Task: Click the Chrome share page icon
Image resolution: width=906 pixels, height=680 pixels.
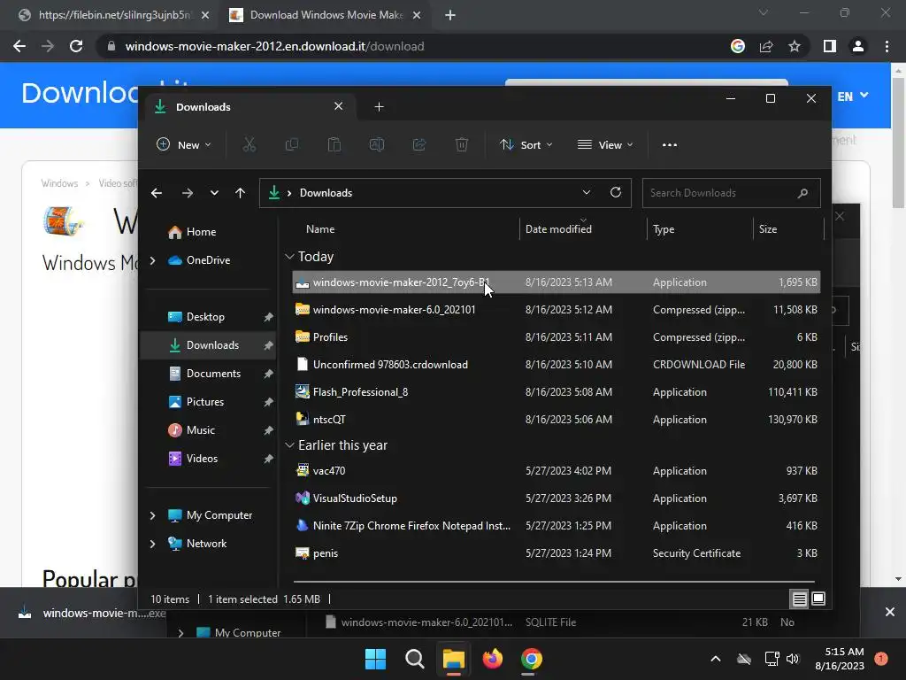Action: tap(766, 46)
